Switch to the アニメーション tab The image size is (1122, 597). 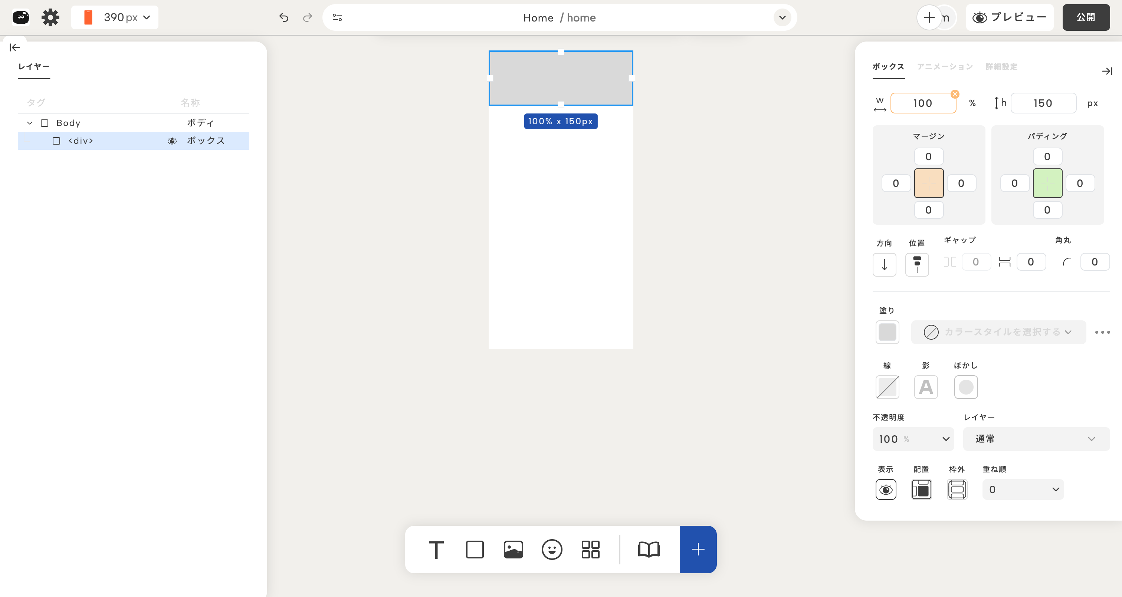[x=945, y=67]
